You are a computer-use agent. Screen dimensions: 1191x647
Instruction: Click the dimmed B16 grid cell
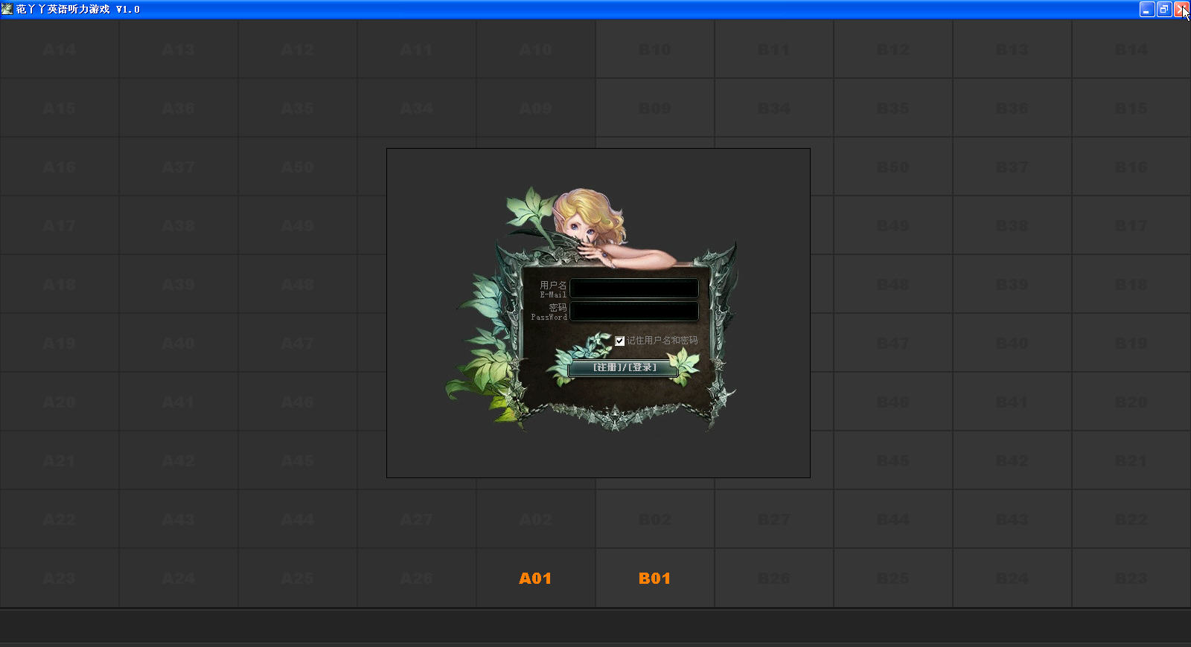coord(1131,167)
